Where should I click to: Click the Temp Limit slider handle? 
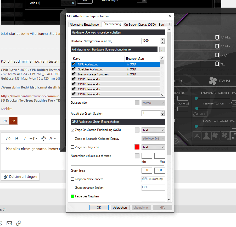point(197,108)
